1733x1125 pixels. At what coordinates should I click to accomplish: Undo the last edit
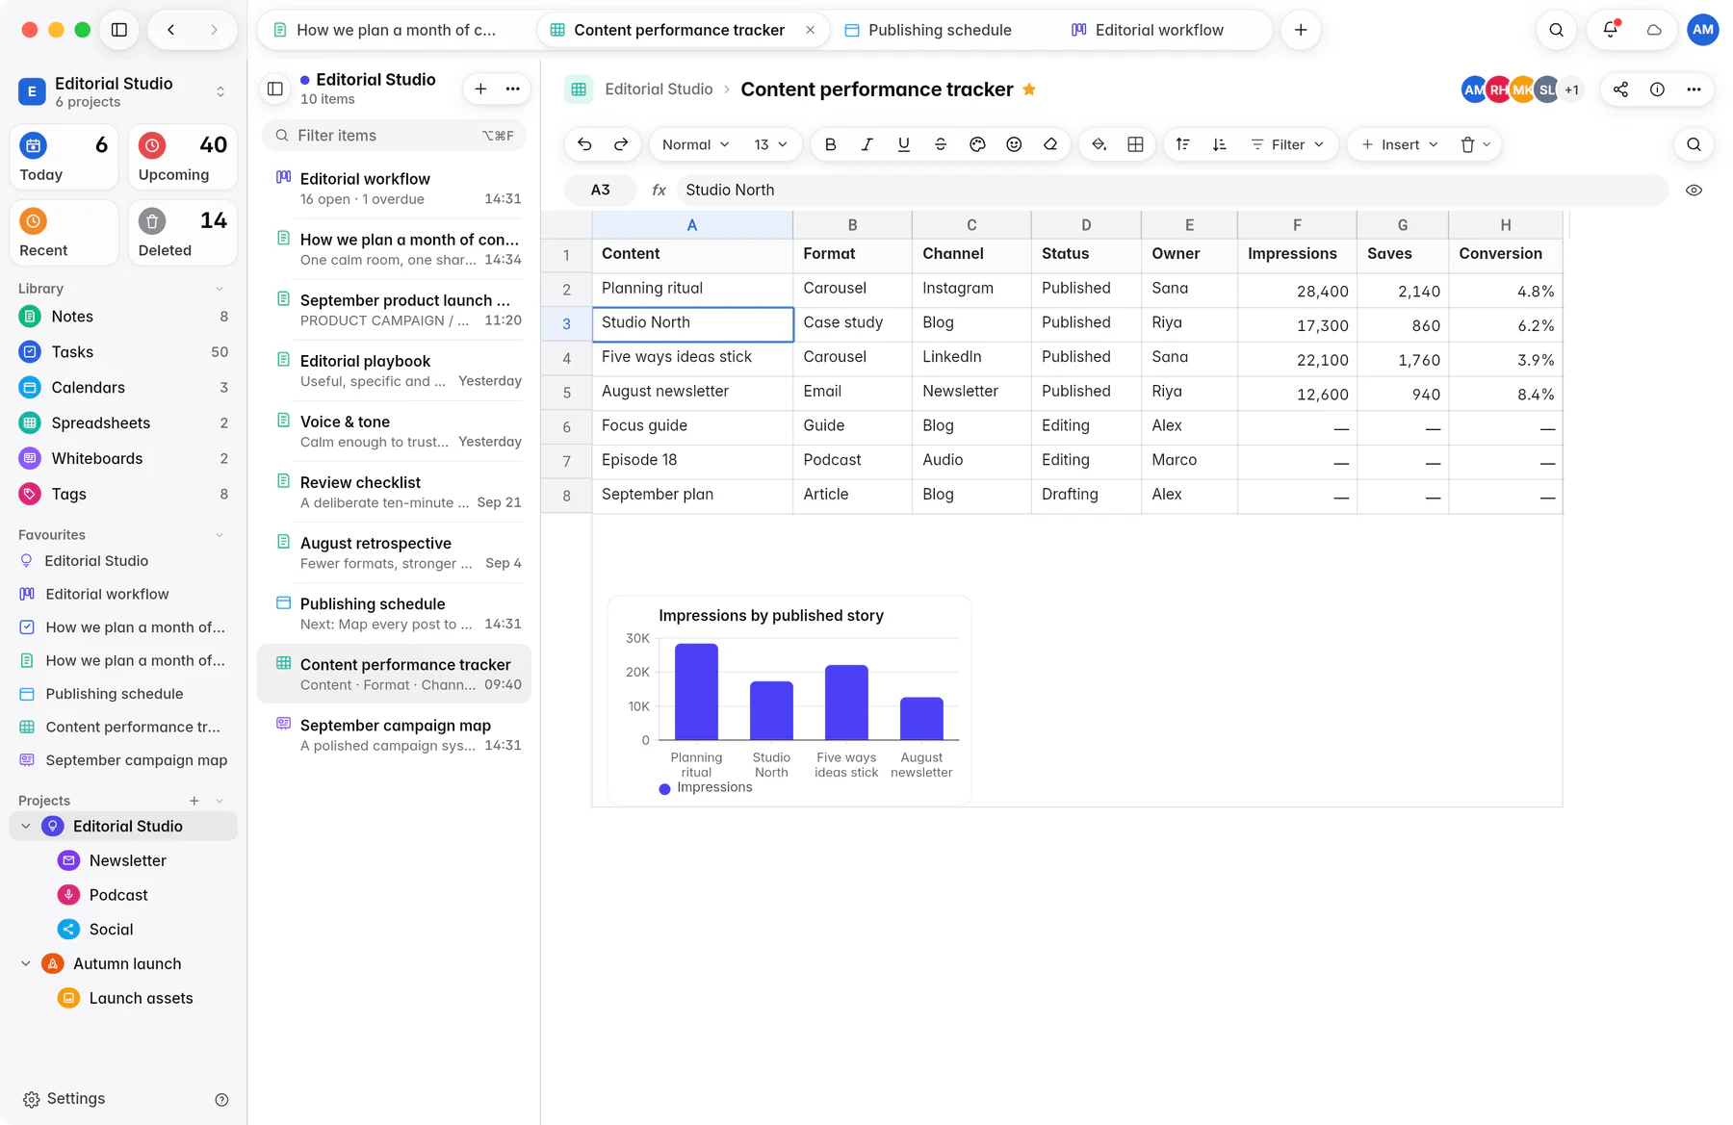pos(584,144)
